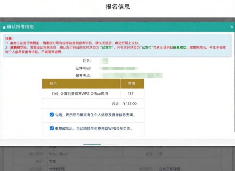Click the user icon beside 确认报考信息
This screenshot has width=235, height=171.
click(4, 27)
